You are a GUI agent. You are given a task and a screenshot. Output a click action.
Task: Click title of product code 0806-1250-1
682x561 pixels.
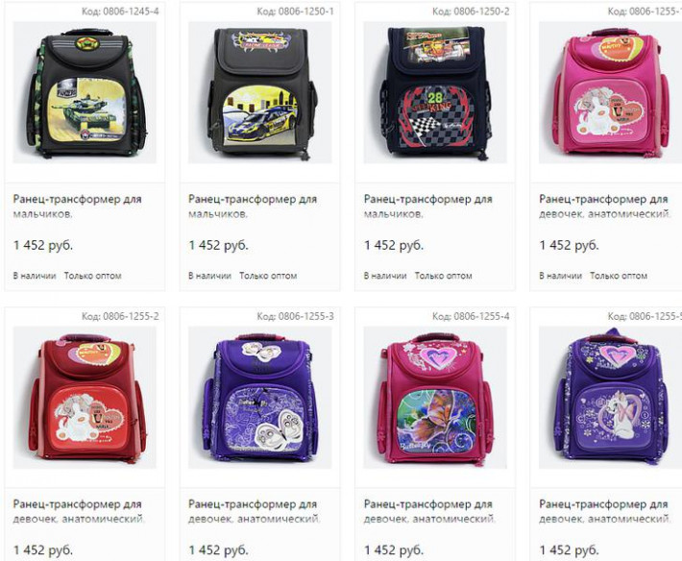click(253, 207)
